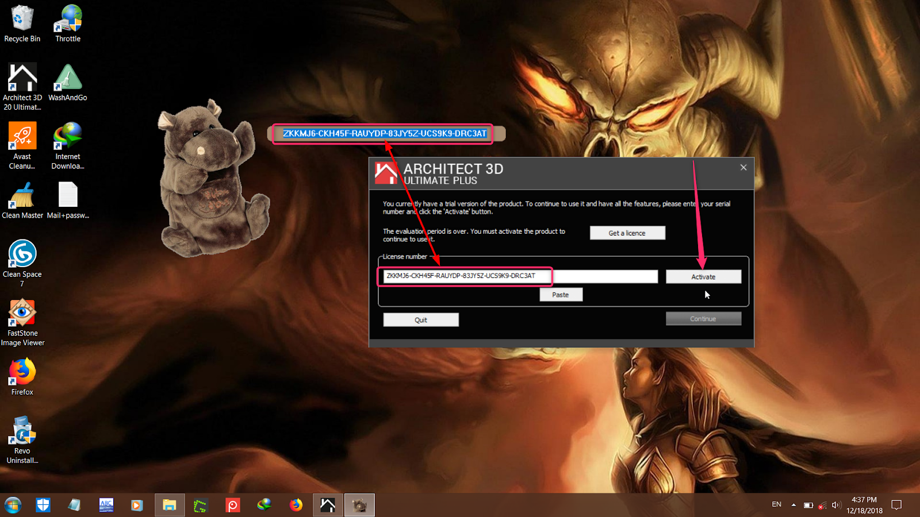Click the Activate button in the dialog

click(x=703, y=277)
